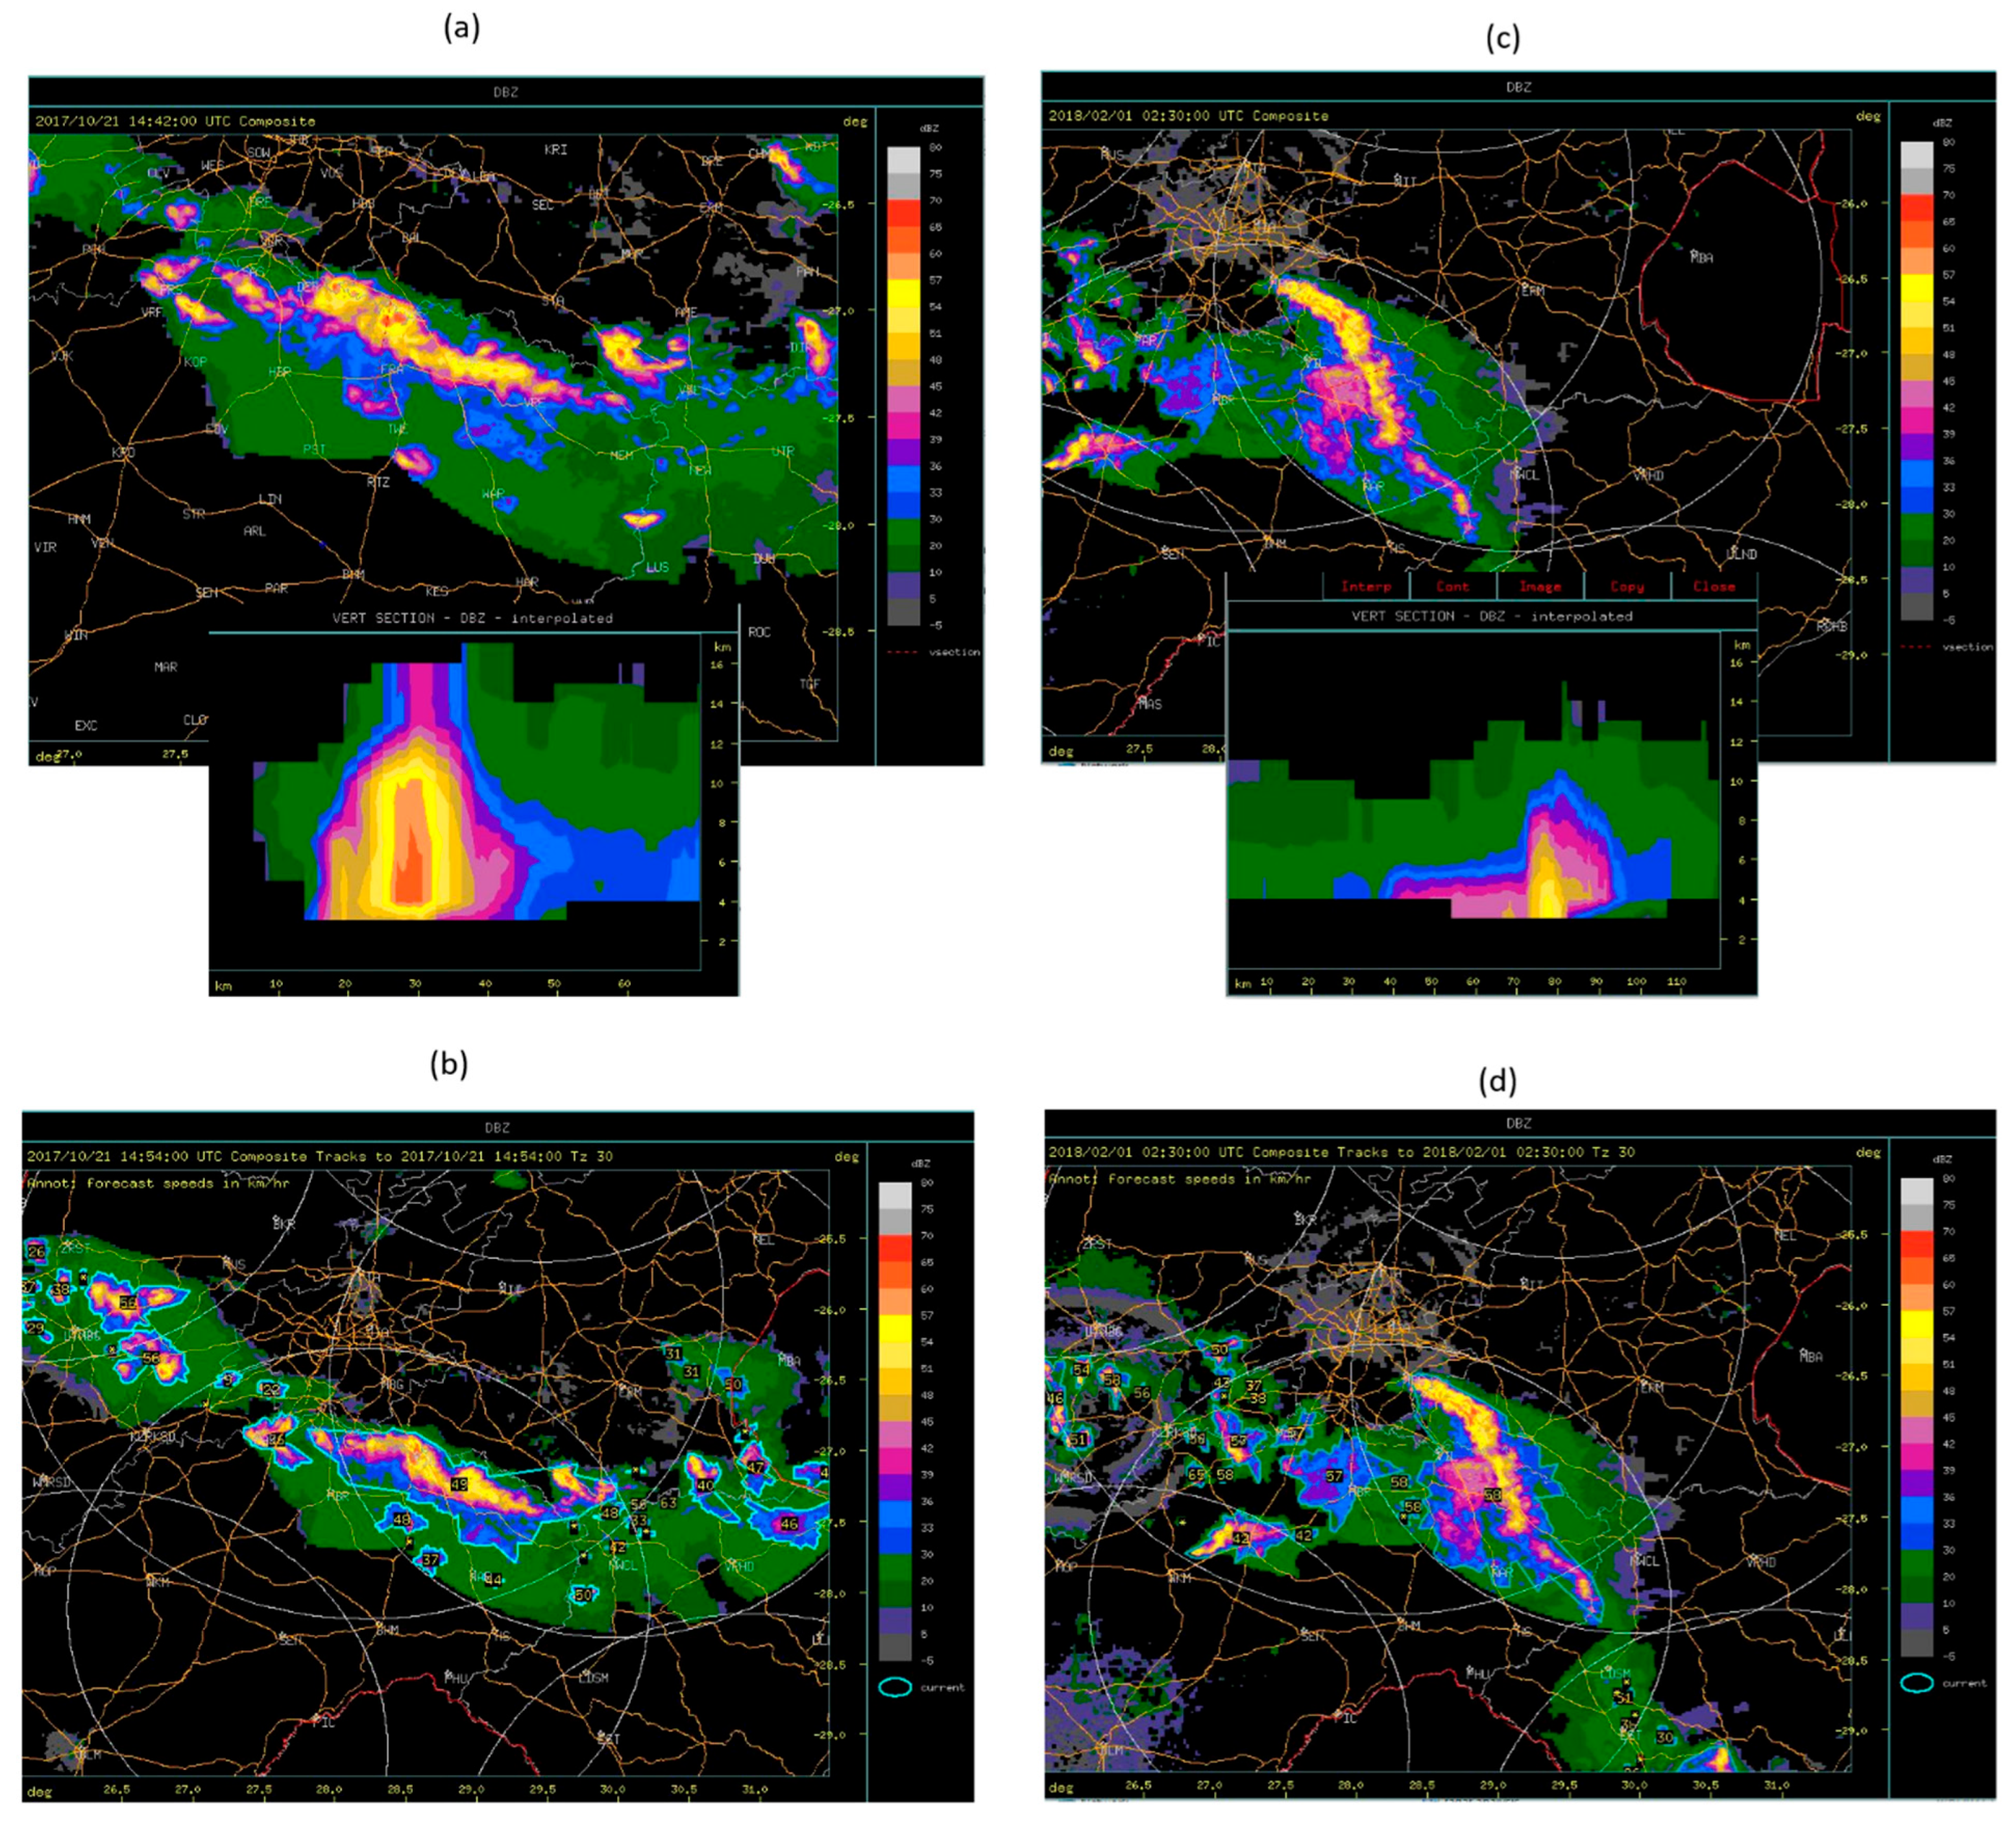Screen dimensions: 2016x1827
Task: Click cyan current-track ellipse legend in panel (d)
Action: tap(1916, 1683)
